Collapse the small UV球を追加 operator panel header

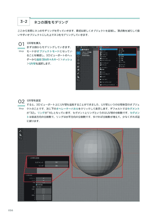[x=29, y=175]
